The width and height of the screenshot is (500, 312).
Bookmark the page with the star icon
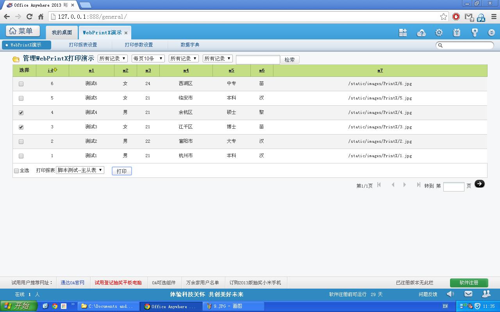tap(443, 16)
